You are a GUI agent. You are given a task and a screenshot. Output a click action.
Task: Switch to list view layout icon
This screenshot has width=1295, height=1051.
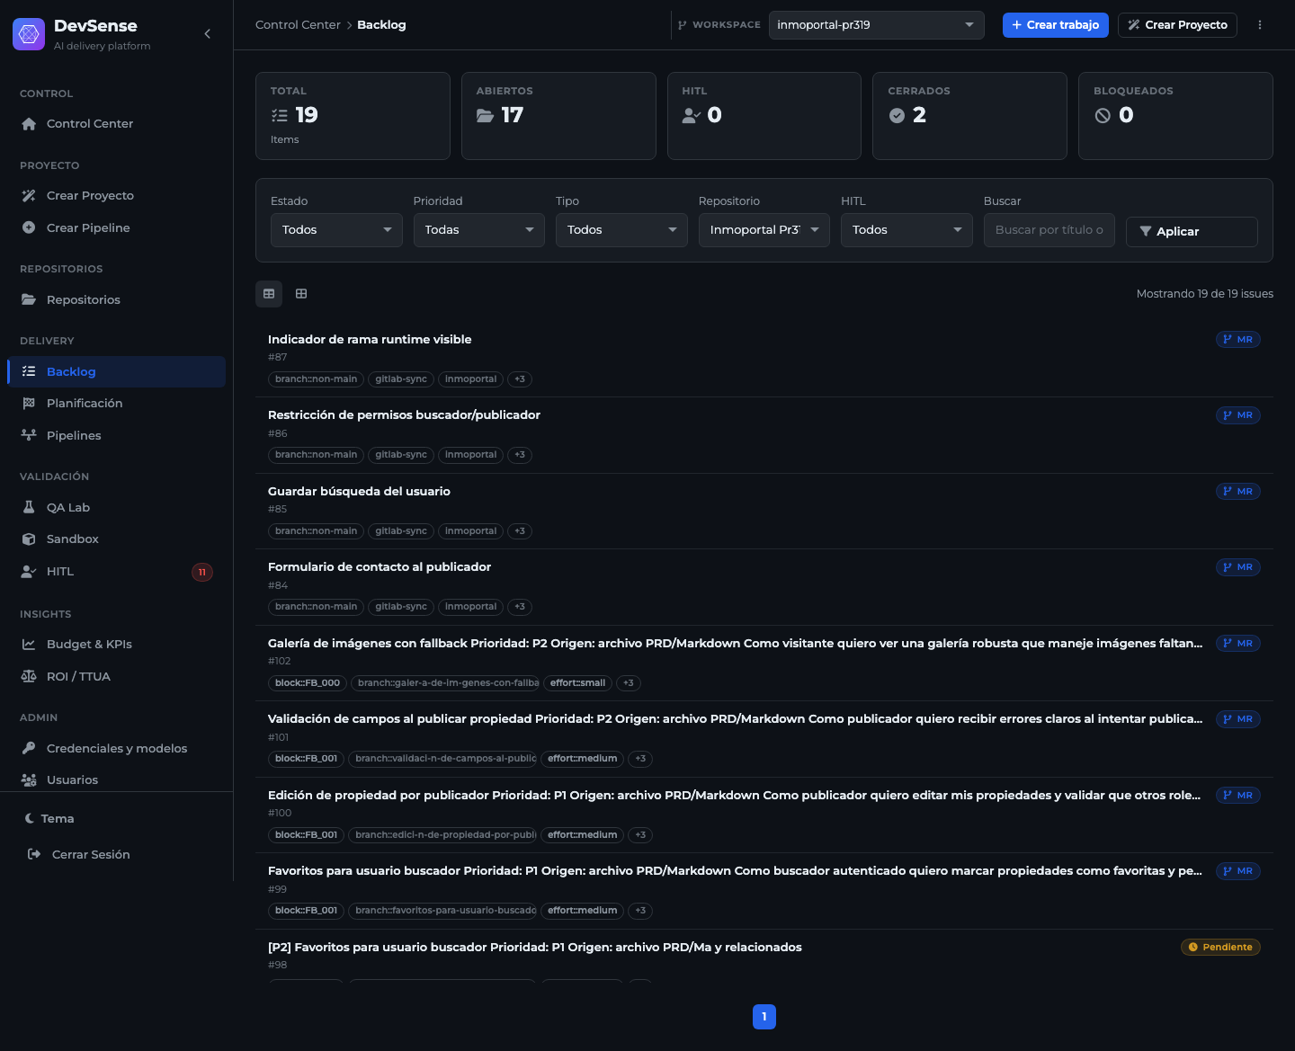269,294
